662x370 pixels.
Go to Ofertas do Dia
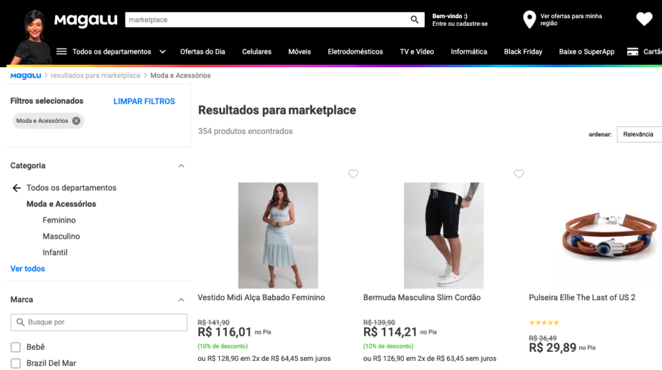[202, 52]
